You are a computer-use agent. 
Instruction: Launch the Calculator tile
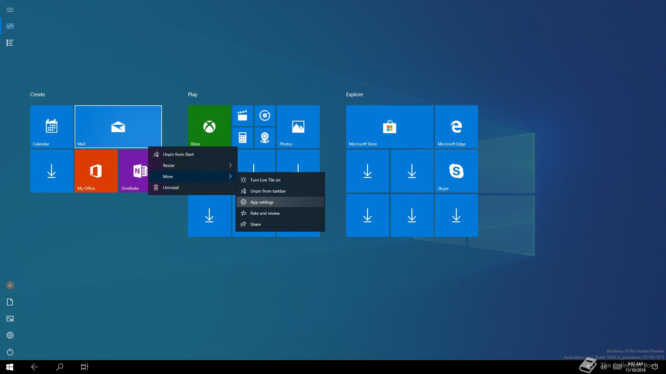click(242, 138)
